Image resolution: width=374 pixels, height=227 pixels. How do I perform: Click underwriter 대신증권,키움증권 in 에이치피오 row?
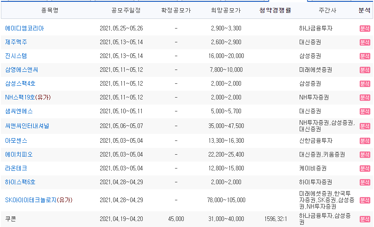pos(322,154)
